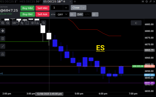
Task: Open the indicators tool in chart toolbar
Action: tap(38, 23)
